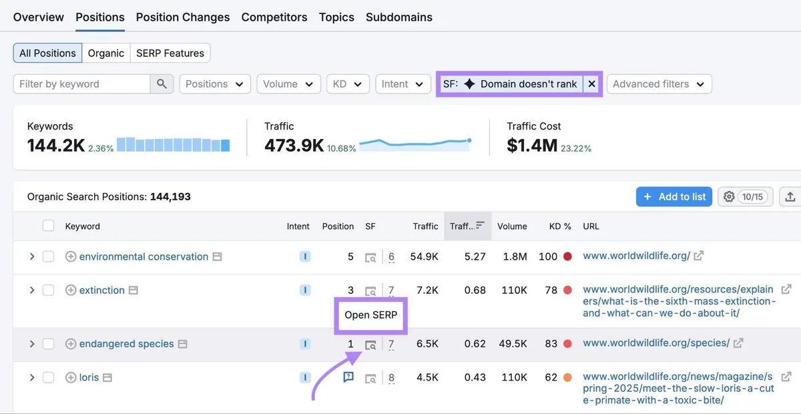This screenshot has height=414, width=801.
Task: Check the endangered species row checkbox
Action: coord(48,343)
